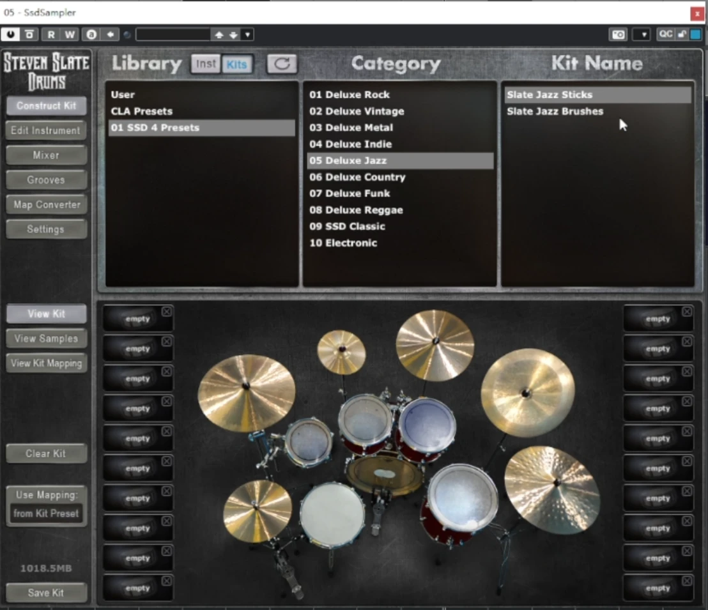Switch library to Inst mode

click(206, 64)
